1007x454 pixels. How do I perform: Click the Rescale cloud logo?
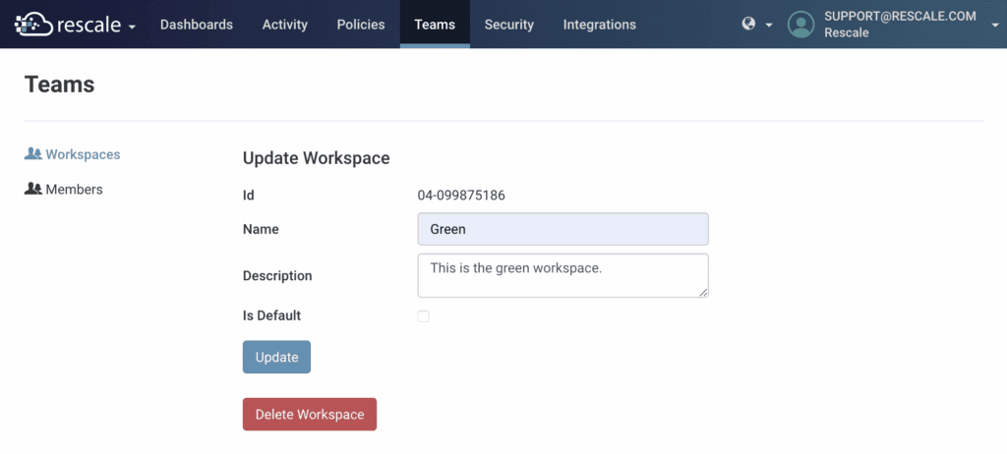pos(33,24)
